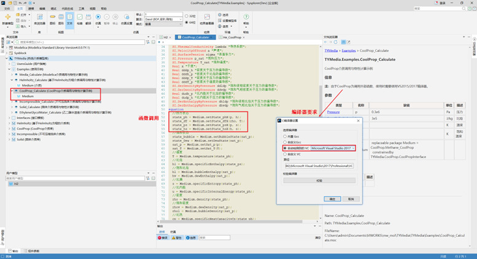Open Microsoft Visual Studio 2017 dropdown
477x259 pixels.
tap(333, 148)
